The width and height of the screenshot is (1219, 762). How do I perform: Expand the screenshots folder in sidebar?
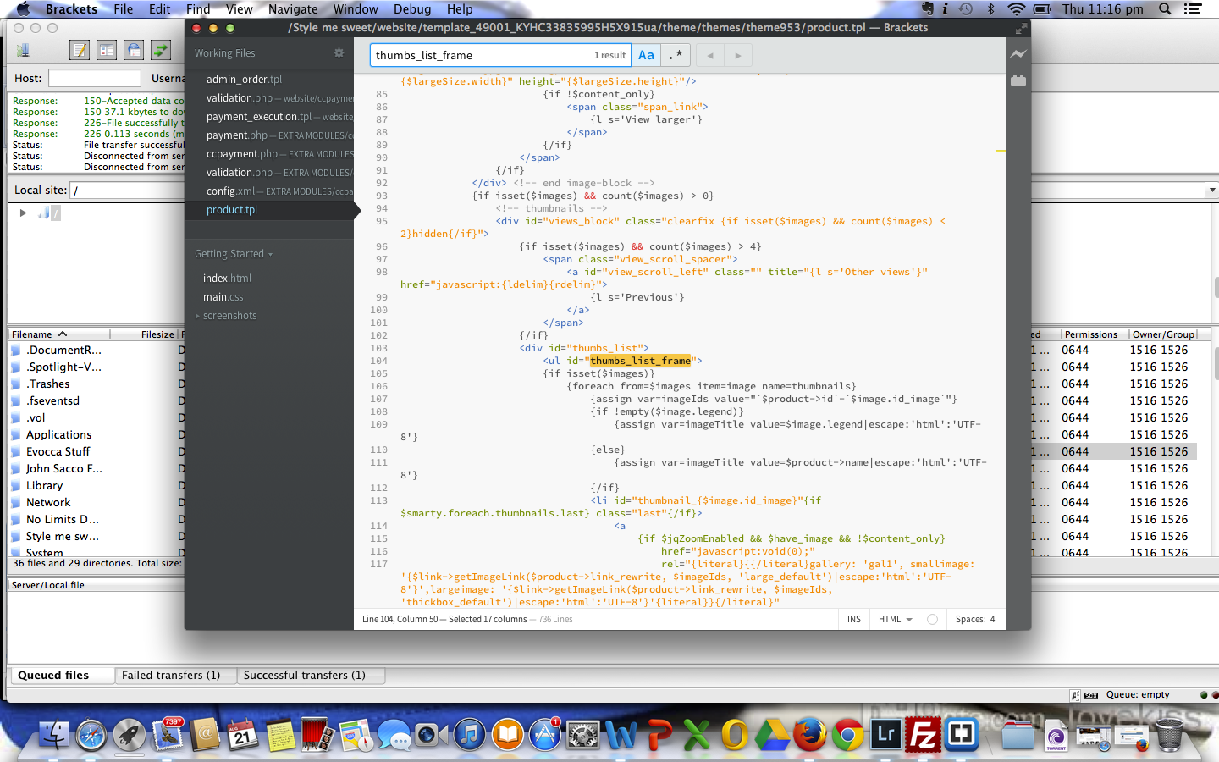[x=229, y=316]
